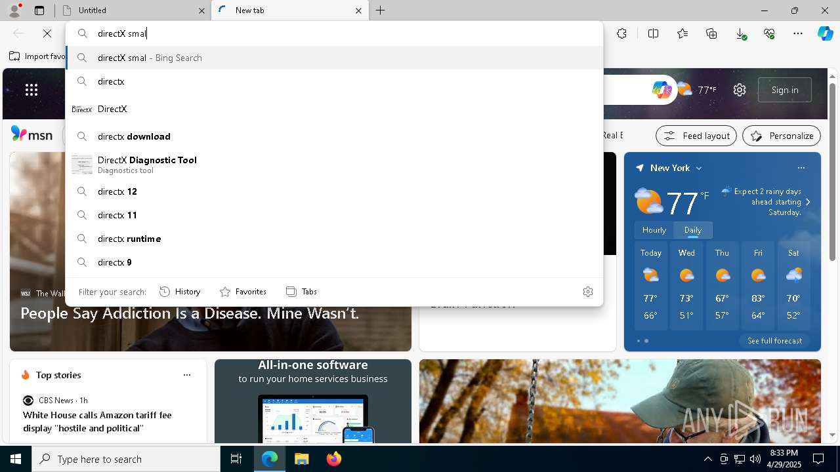Open the DirectX entity suggestion

point(334,109)
